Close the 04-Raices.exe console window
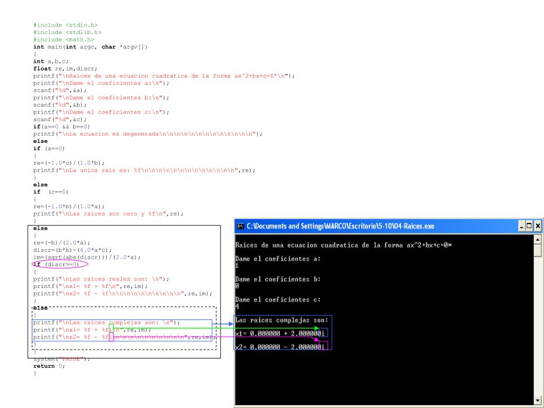Image resolution: width=544 pixels, height=408 pixels. (x=538, y=226)
